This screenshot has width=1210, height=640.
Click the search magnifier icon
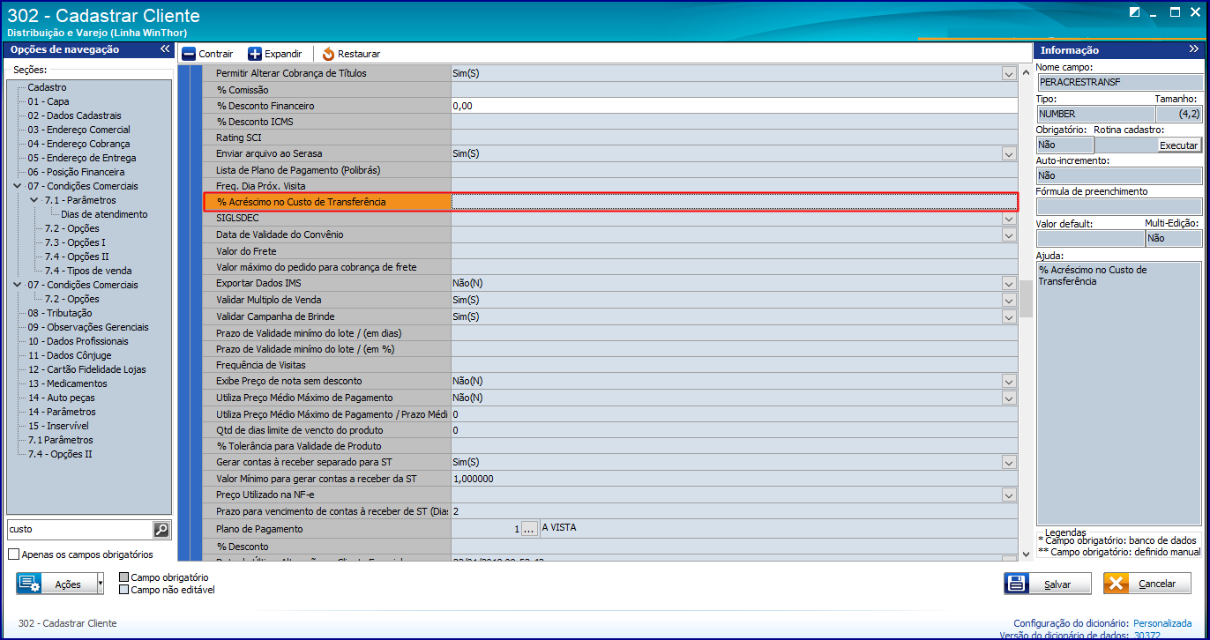point(161,530)
